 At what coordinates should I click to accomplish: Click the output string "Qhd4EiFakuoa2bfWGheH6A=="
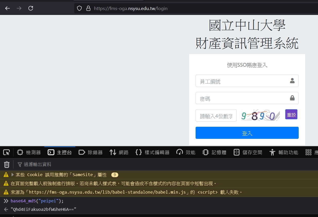click(x=44, y=210)
